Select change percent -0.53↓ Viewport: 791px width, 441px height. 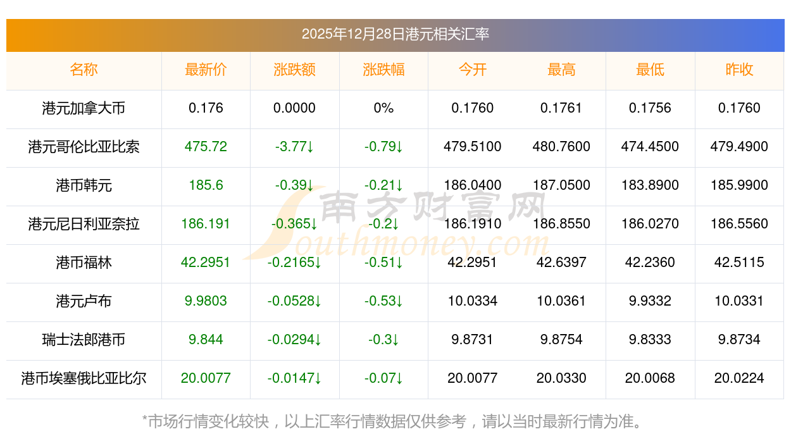point(383,301)
